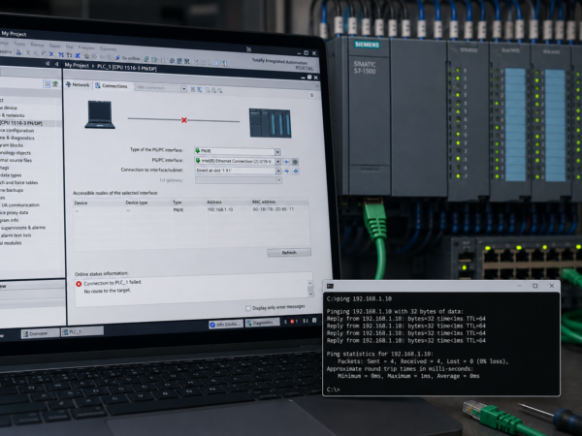Click the My Project title in the TIA Portal window
This screenshot has width=582, height=436.
pos(14,34)
